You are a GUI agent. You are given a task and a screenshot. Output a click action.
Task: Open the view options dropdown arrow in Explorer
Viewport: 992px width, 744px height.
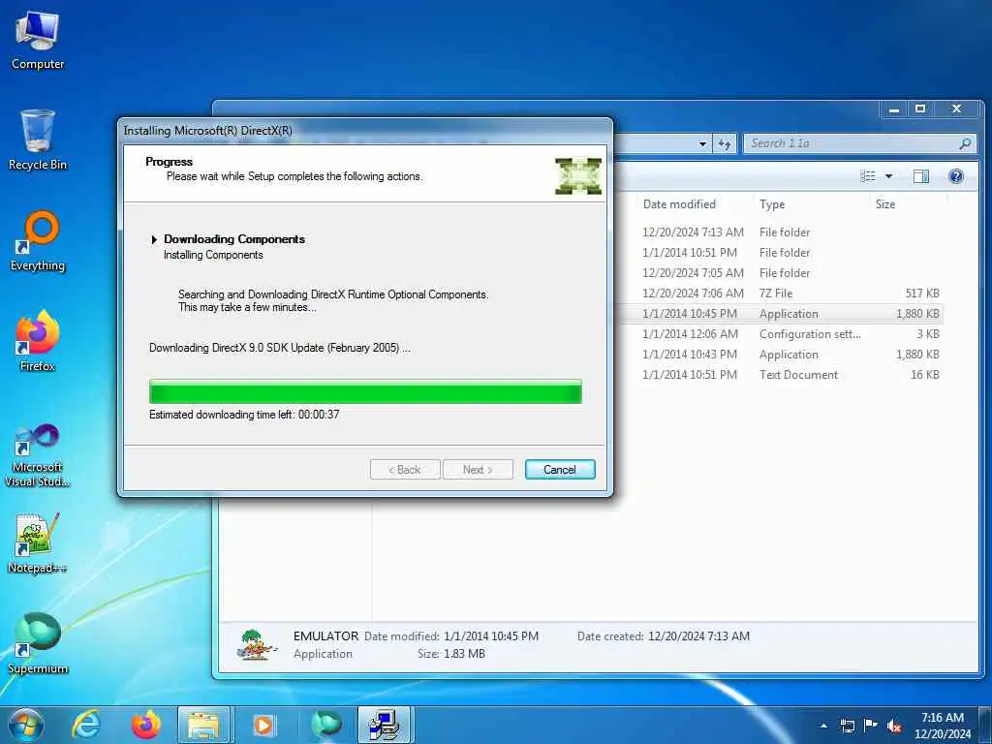coord(888,176)
